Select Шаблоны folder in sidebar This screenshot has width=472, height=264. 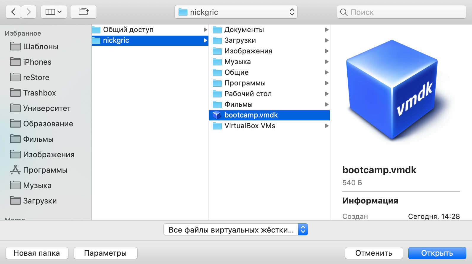[41, 47]
